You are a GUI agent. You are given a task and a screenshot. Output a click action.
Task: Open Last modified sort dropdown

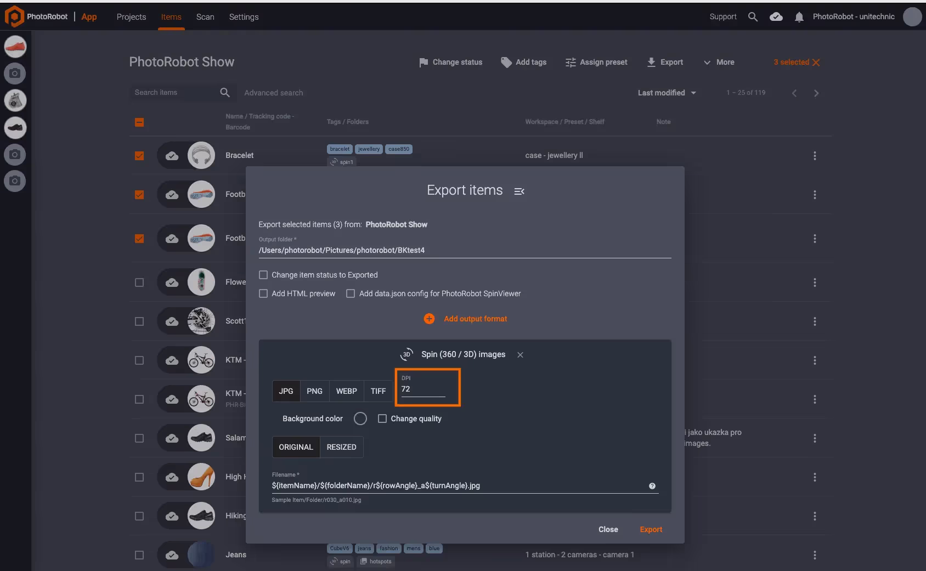pos(667,93)
